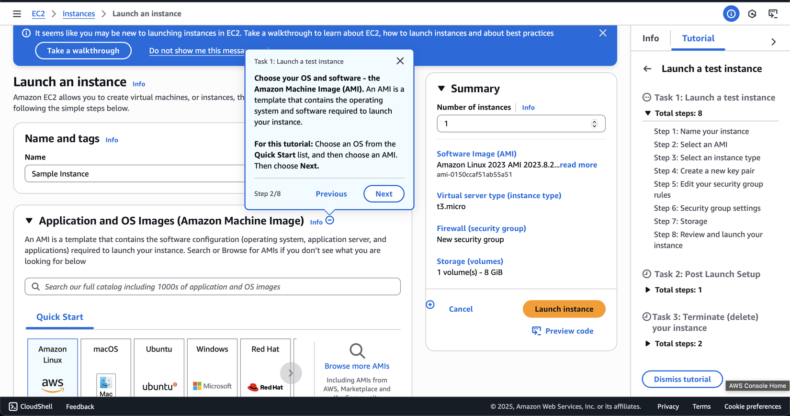Viewport: 790px width, 416px height.
Task: Click the CloudShell terminal icon
Action: point(13,406)
